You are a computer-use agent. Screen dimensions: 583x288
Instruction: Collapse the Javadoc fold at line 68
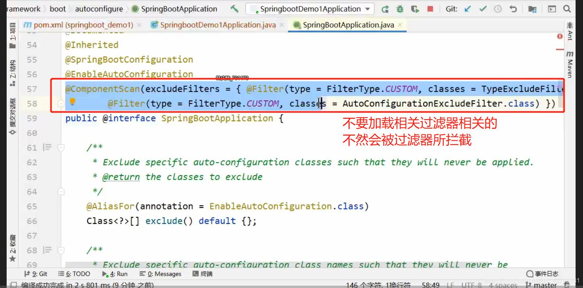61,250
